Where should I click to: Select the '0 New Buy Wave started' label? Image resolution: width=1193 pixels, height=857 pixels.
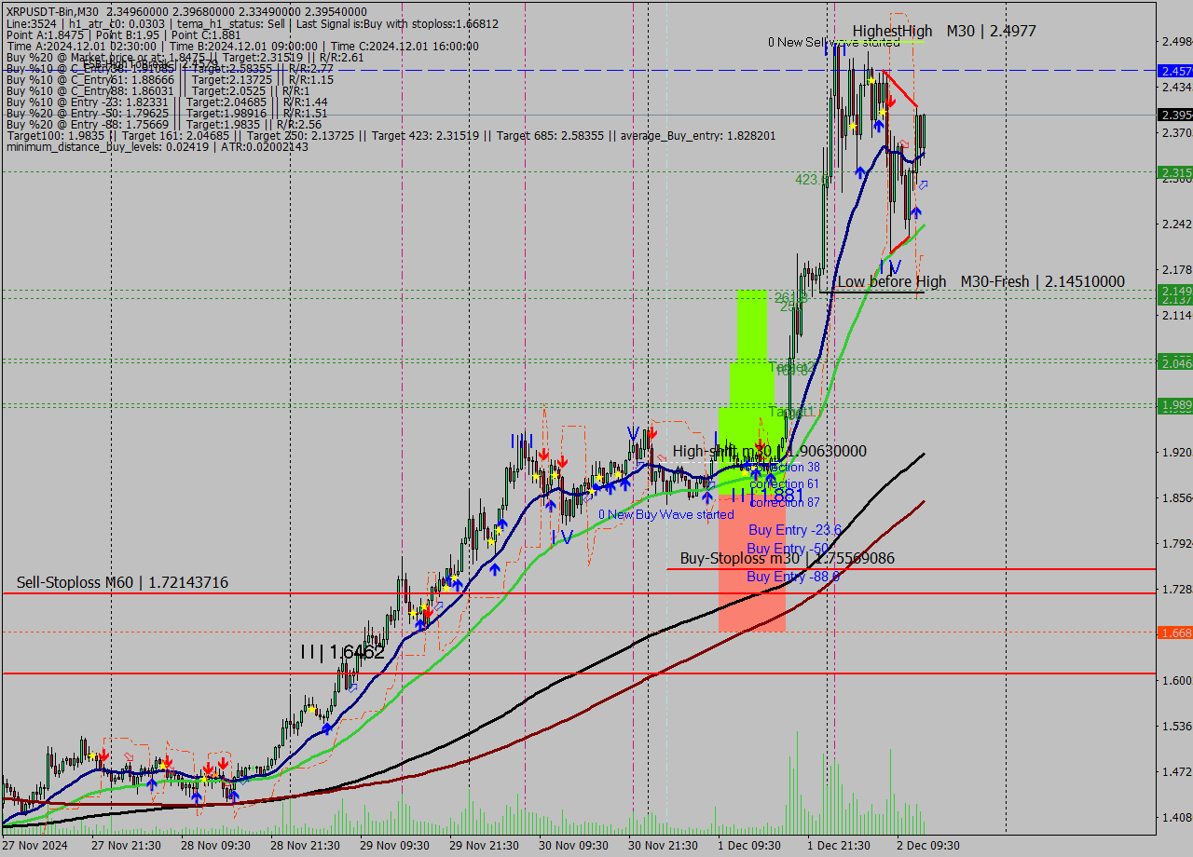665,514
